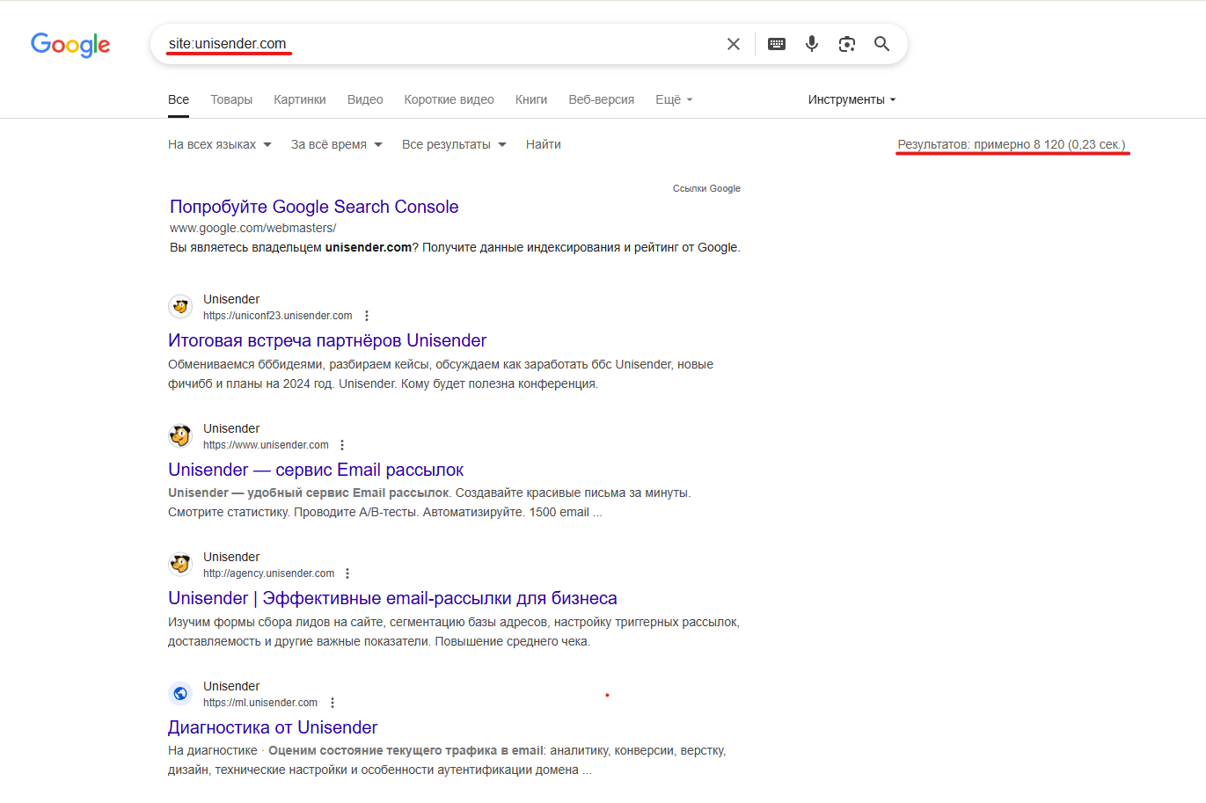The image size is (1206, 803).
Task: Clear the search query with X
Action: [x=734, y=44]
